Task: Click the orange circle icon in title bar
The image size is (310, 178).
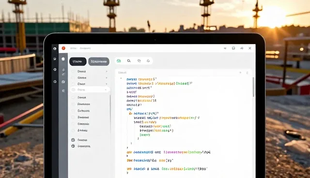Action: click(63, 48)
